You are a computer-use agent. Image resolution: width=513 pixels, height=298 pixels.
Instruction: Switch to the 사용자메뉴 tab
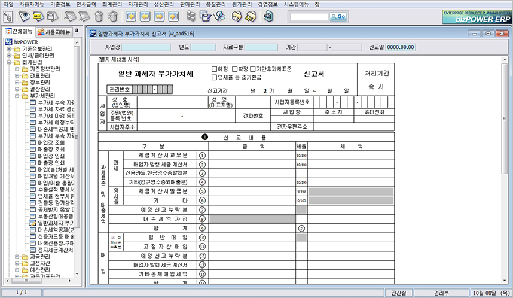[x=54, y=32]
